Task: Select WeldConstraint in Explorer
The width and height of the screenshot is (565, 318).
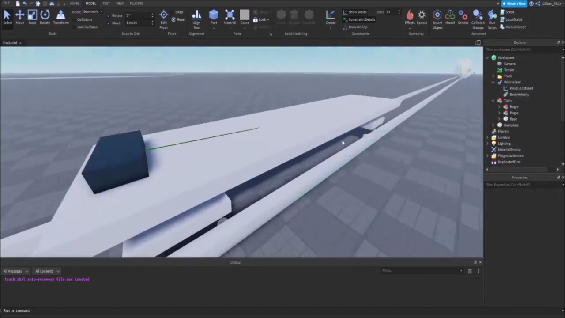Action: pos(521,88)
